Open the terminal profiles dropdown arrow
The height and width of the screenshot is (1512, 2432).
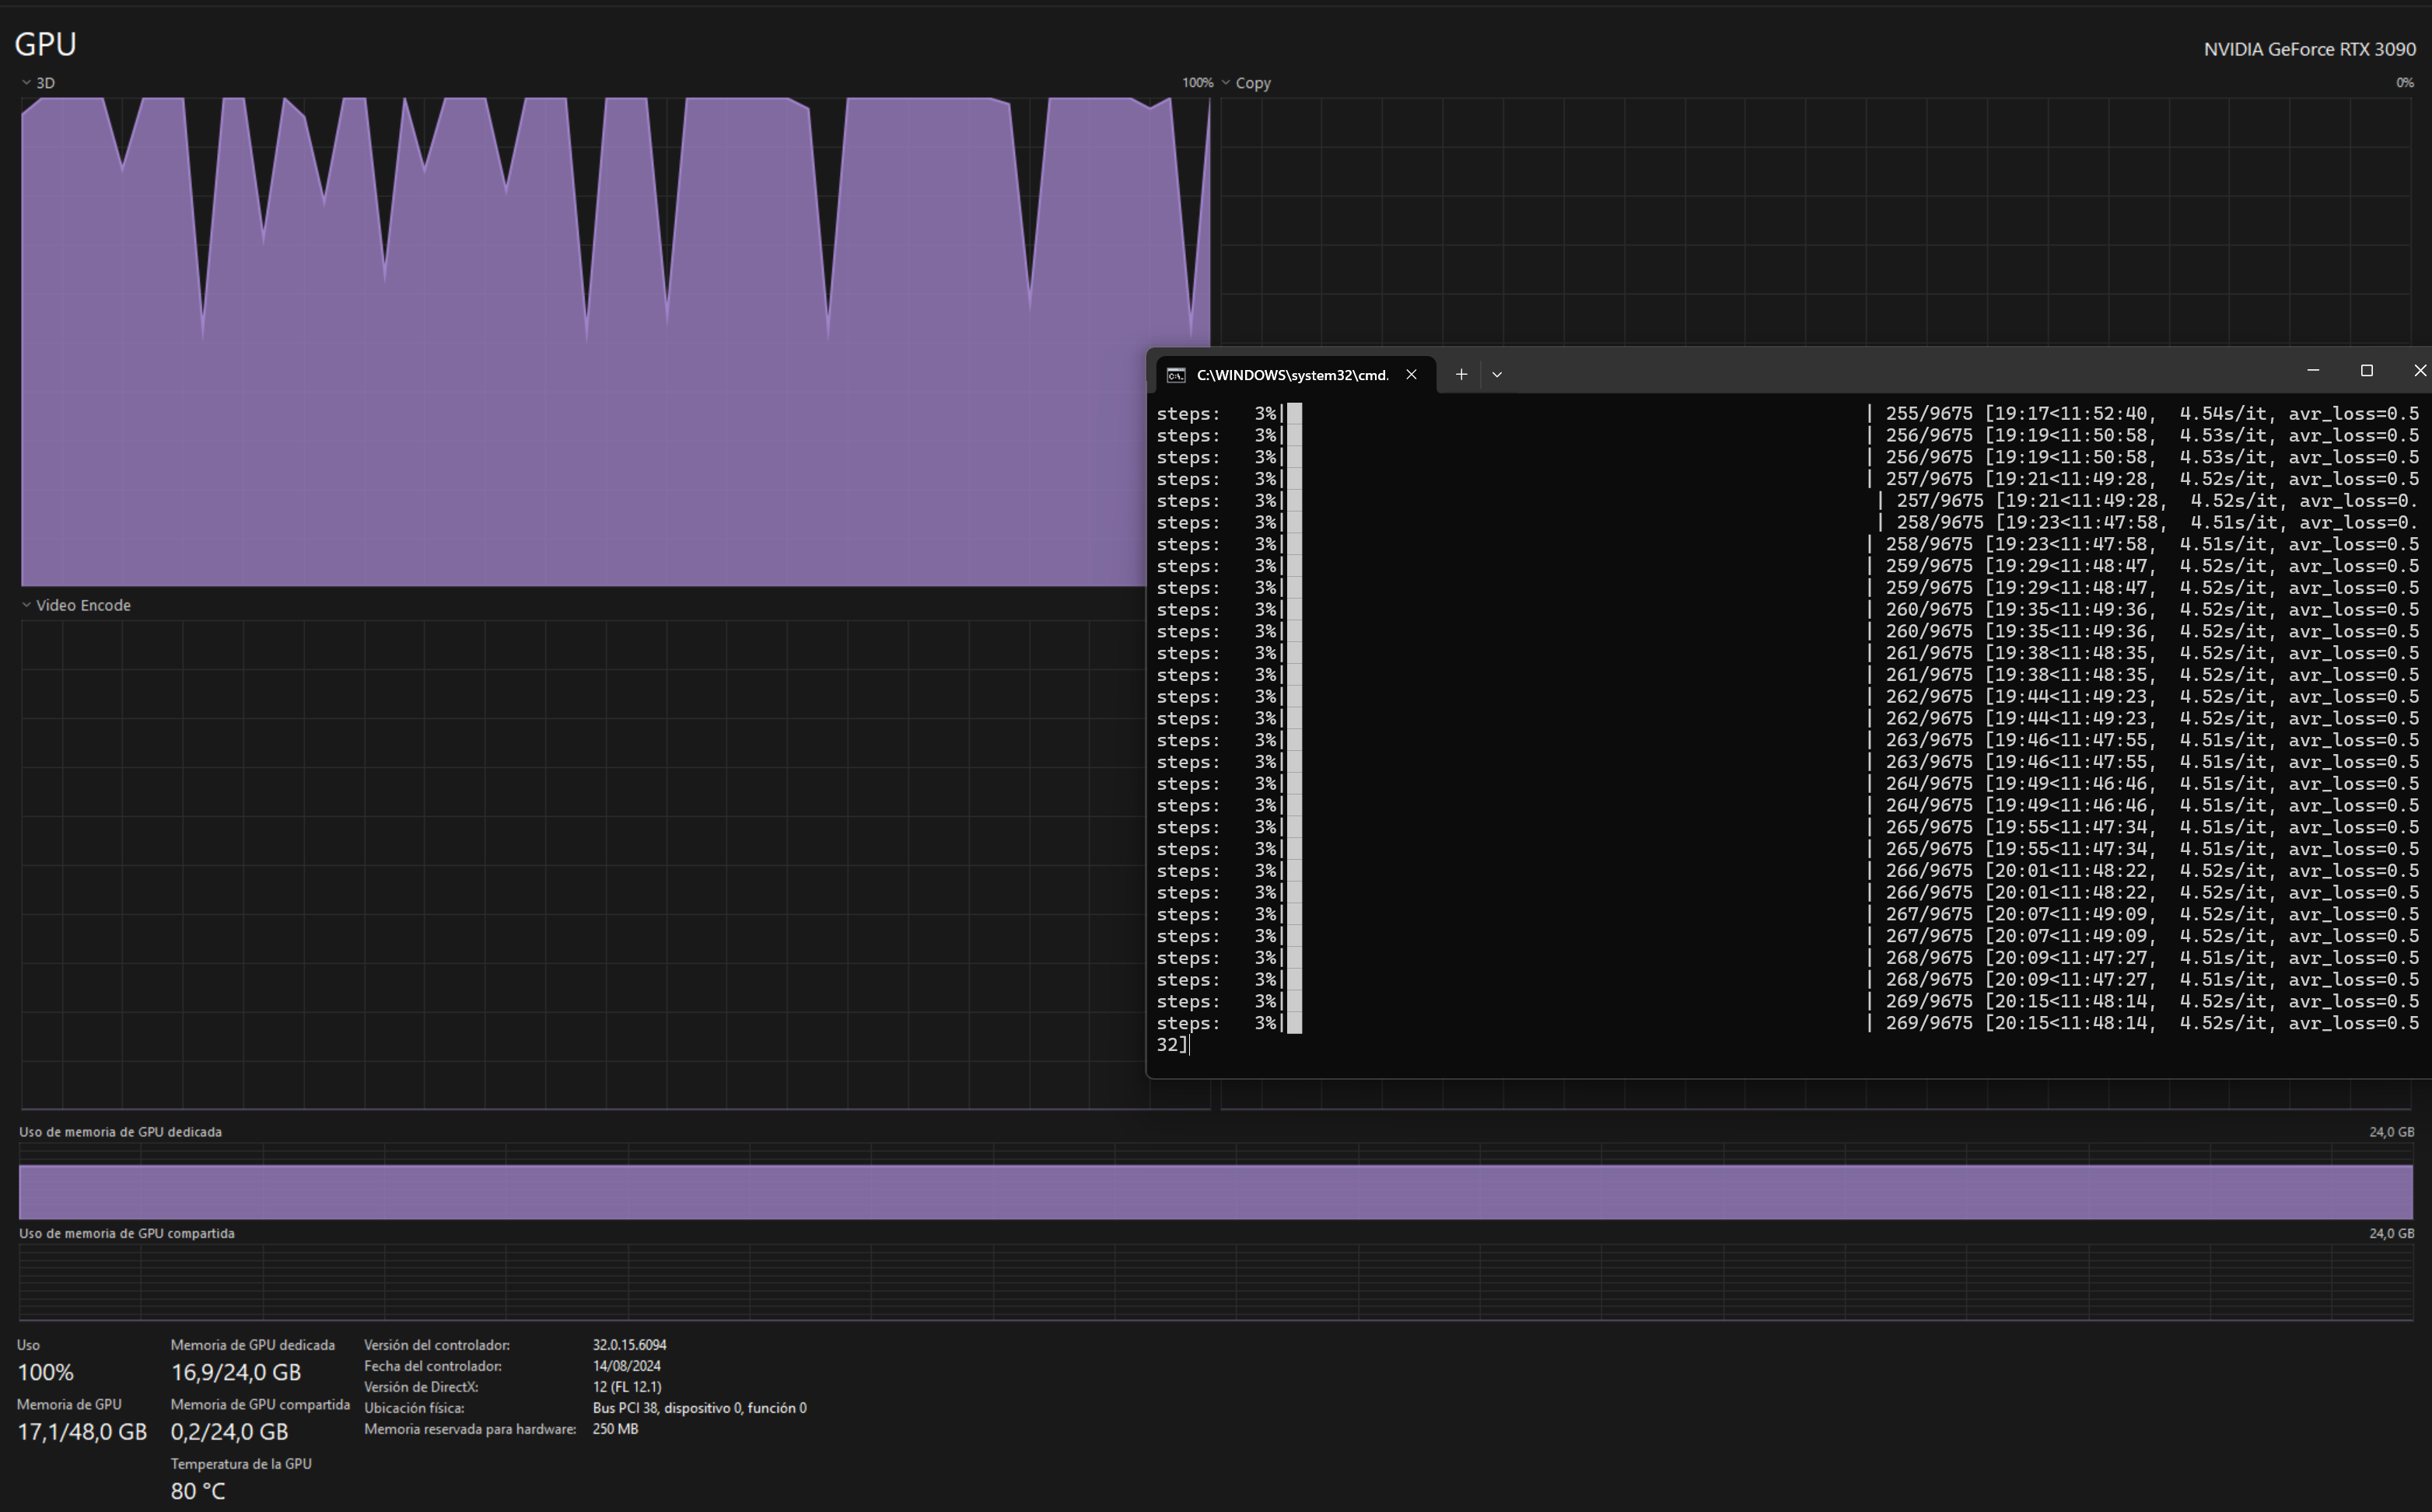click(1496, 374)
